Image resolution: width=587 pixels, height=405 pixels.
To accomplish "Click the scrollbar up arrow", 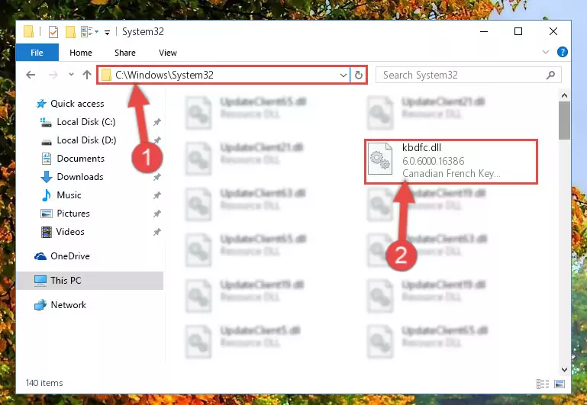I will [564, 96].
